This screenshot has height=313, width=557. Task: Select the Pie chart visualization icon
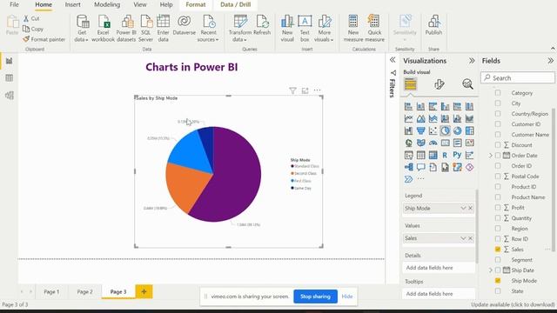point(445,130)
